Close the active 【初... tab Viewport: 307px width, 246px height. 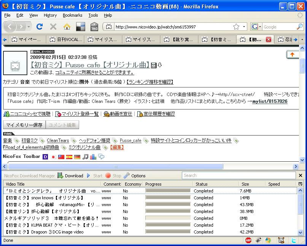tap(269, 39)
